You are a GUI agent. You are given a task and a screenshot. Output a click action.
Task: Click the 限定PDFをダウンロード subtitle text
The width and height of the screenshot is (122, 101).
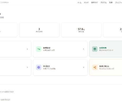[x=106, y=50]
